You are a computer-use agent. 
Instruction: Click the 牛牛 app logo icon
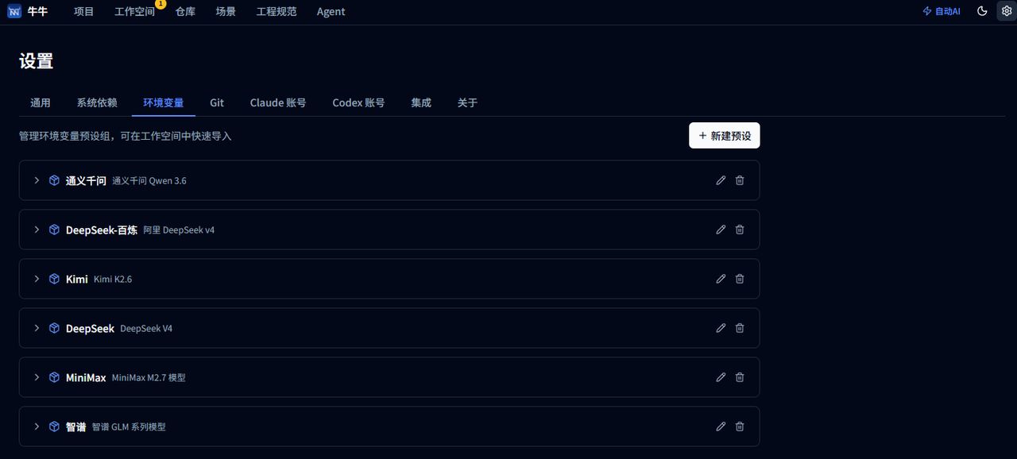14,11
